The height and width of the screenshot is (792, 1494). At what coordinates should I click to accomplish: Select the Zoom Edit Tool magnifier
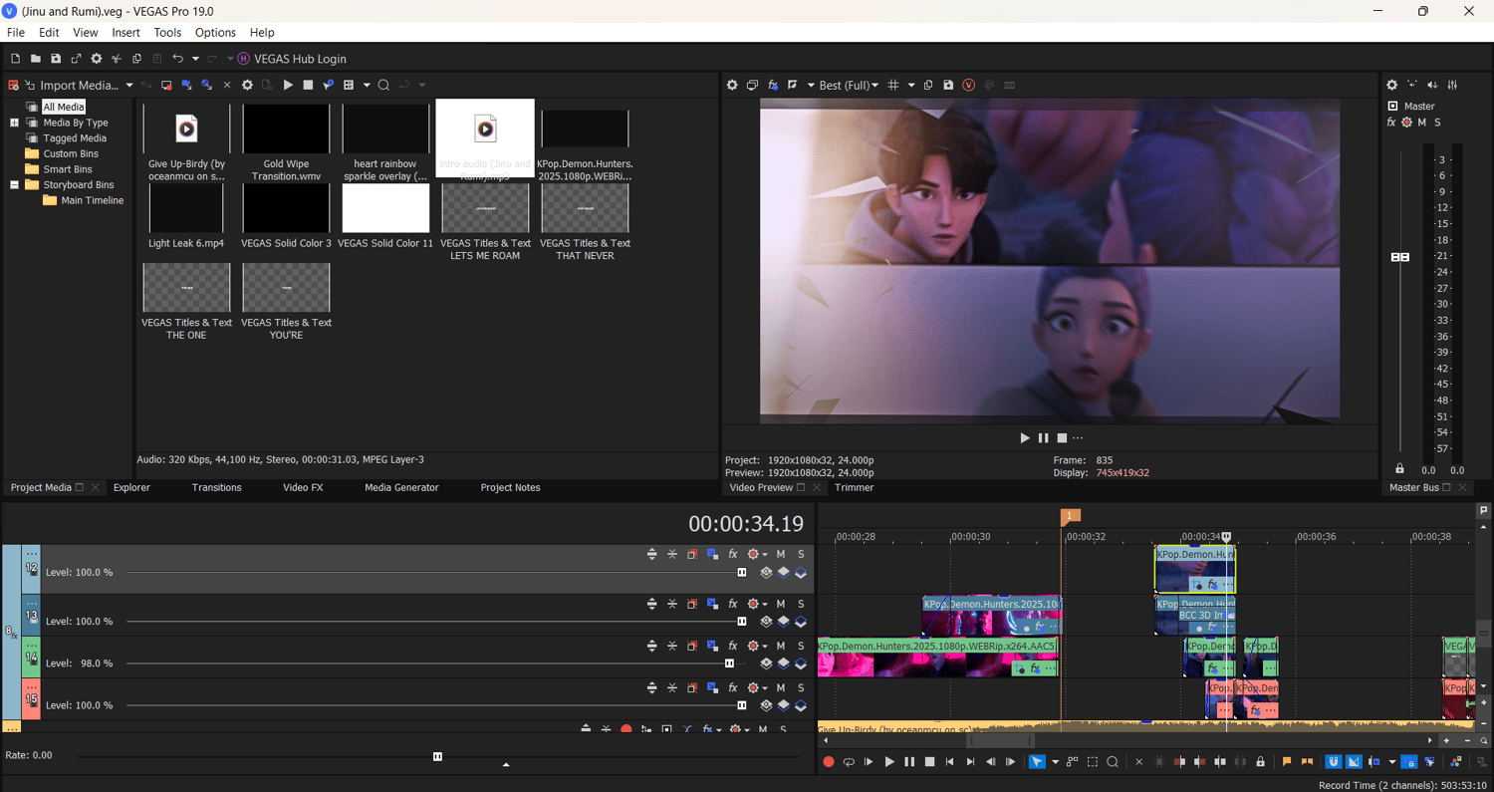1113,762
